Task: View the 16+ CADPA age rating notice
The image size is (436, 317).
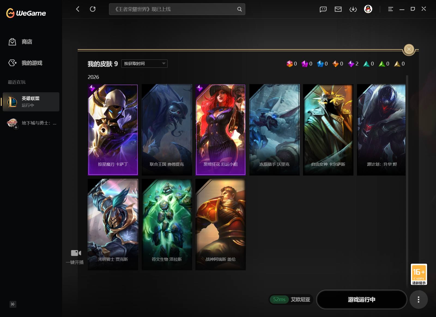Action: (419, 274)
